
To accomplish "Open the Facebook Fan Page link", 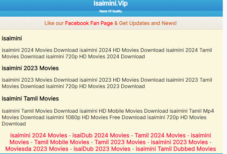I will (x=89, y=23).
